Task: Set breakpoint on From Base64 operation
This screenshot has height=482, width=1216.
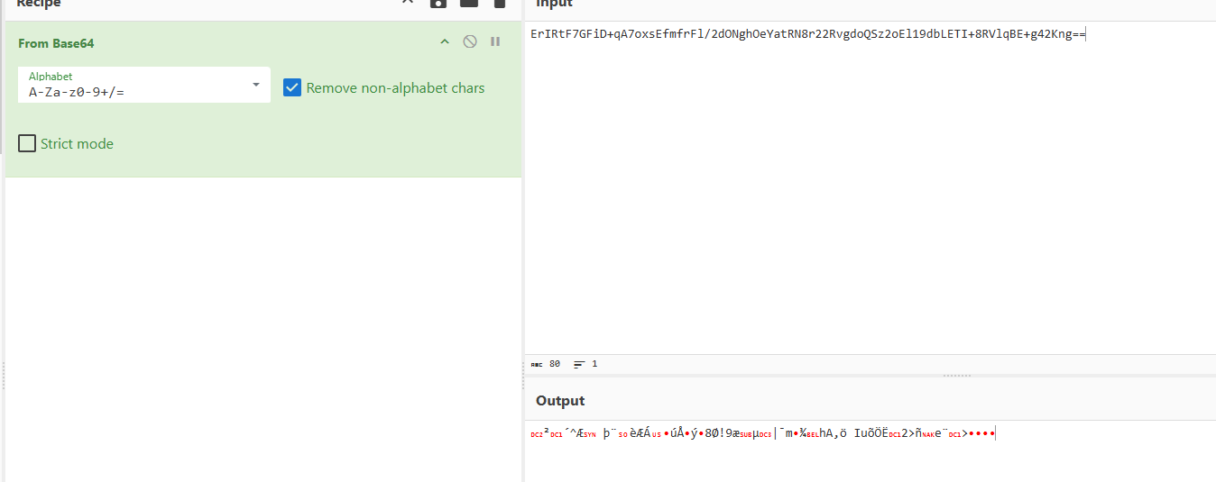Action: [x=495, y=42]
